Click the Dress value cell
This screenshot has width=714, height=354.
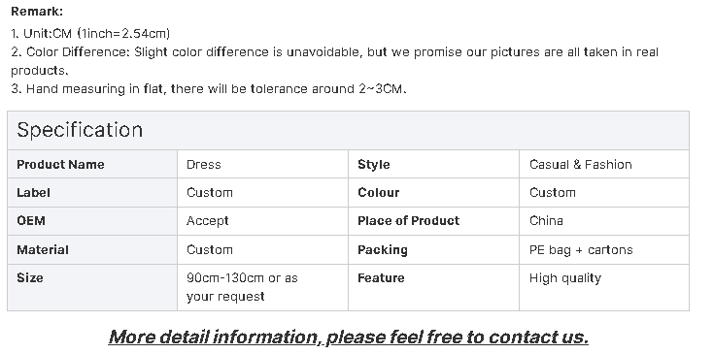pos(262,164)
